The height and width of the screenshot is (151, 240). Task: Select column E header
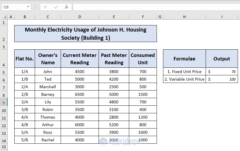click(x=114, y=17)
